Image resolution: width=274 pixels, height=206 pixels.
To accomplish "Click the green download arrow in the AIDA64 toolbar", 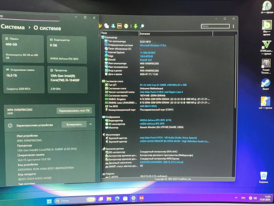I will 136,26.
